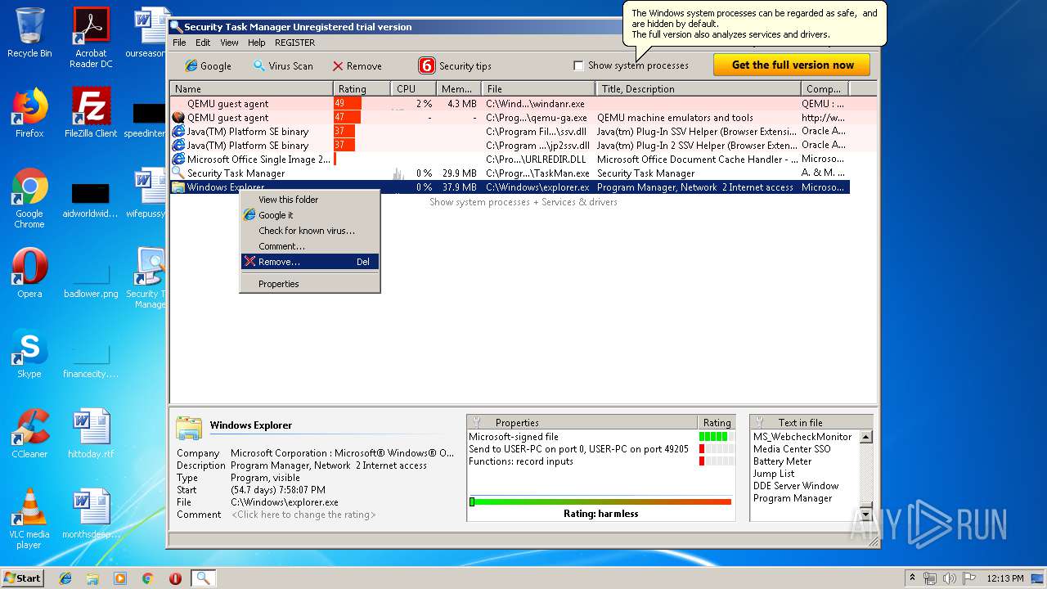Open Firefox desktop icon
This screenshot has width=1047, height=589.
pyautogui.click(x=29, y=113)
